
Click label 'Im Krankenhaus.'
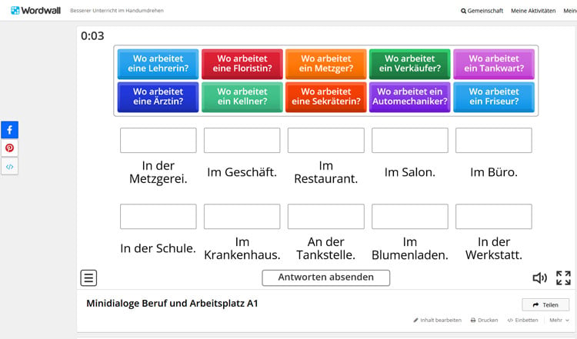pyautogui.click(x=242, y=248)
